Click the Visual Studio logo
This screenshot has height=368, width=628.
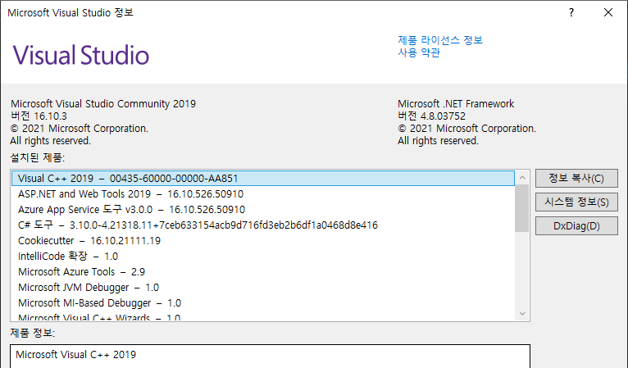(81, 55)
